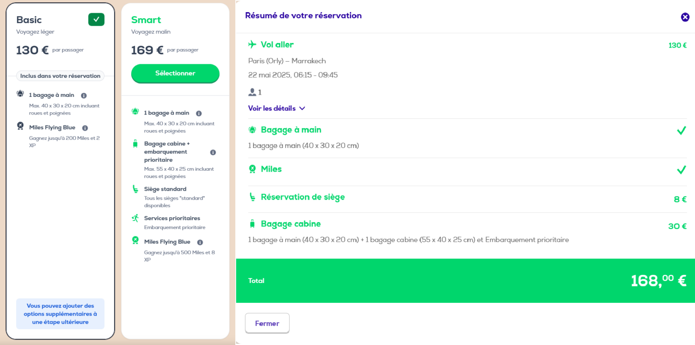This screenshot has height=345, width=695.
Task: Click the suitcase icon next to Bagage cabine
Action: pyautogui.click(x=252, y=223)
